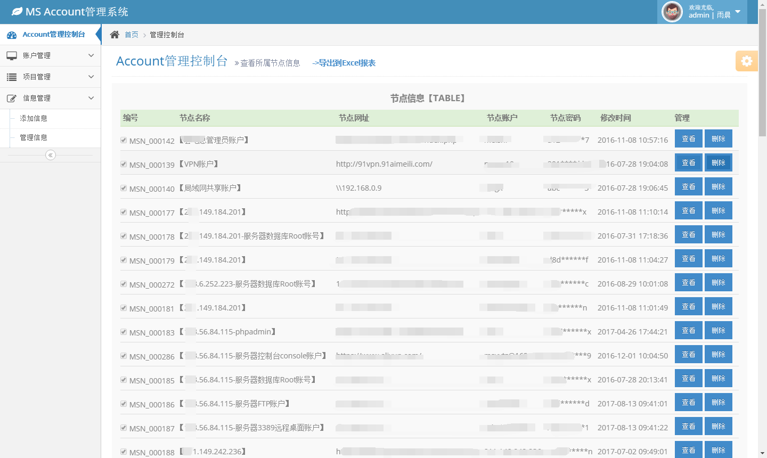Click the admin user avatar picture
This screenshot has width=767, height=458.
tap(672, 12)
